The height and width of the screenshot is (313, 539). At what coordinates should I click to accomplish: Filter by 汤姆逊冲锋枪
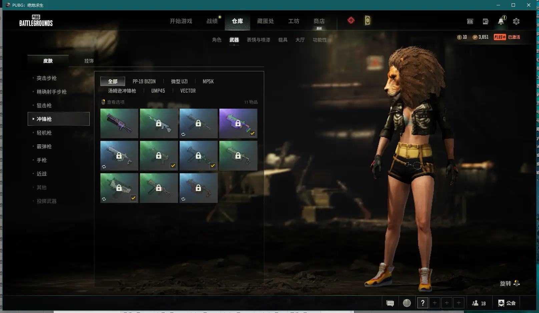(122, 91)
